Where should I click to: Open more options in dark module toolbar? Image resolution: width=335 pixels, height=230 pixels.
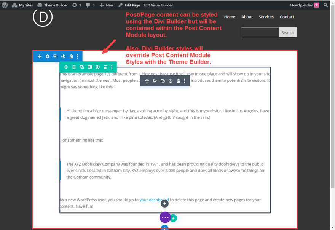(x=185, y=81)
